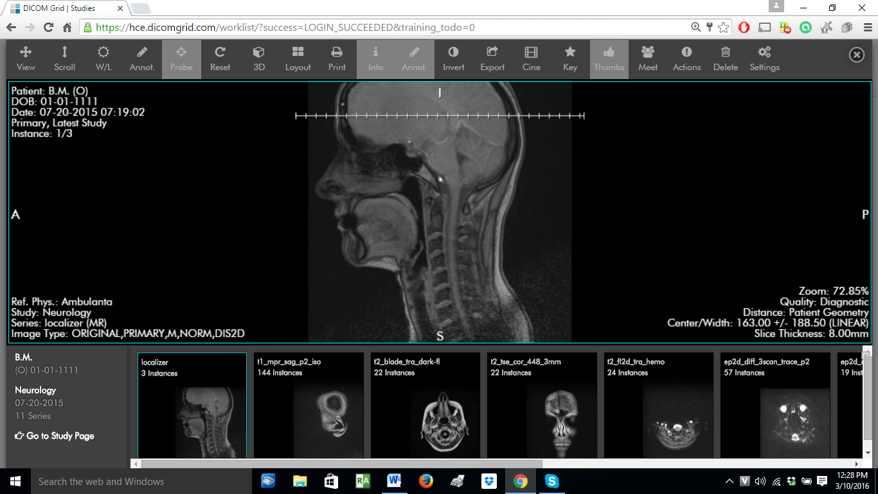
Task: Pick the Annot. pencil tool beside W/L
Action: pos(142,59)
